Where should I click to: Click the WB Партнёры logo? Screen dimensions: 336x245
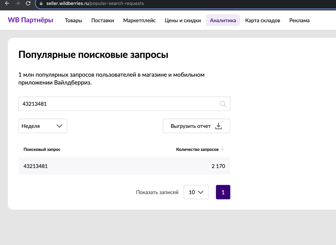pyautogui.click(x=30, y=20)
